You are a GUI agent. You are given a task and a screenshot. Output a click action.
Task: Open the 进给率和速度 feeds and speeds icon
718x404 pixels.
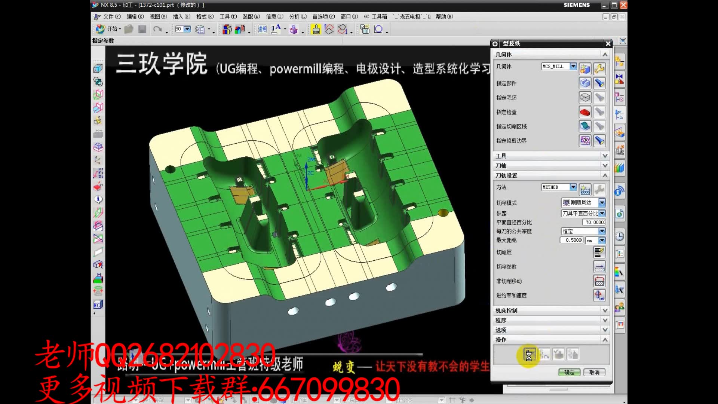click(x=599, y=296)
